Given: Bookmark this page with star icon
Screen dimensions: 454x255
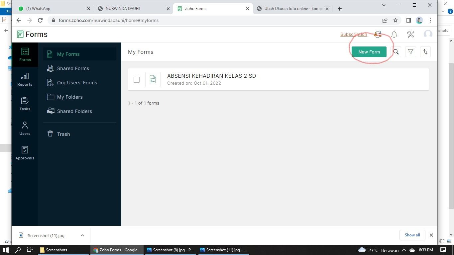Looking at the screenshot, I should [396, 20].
